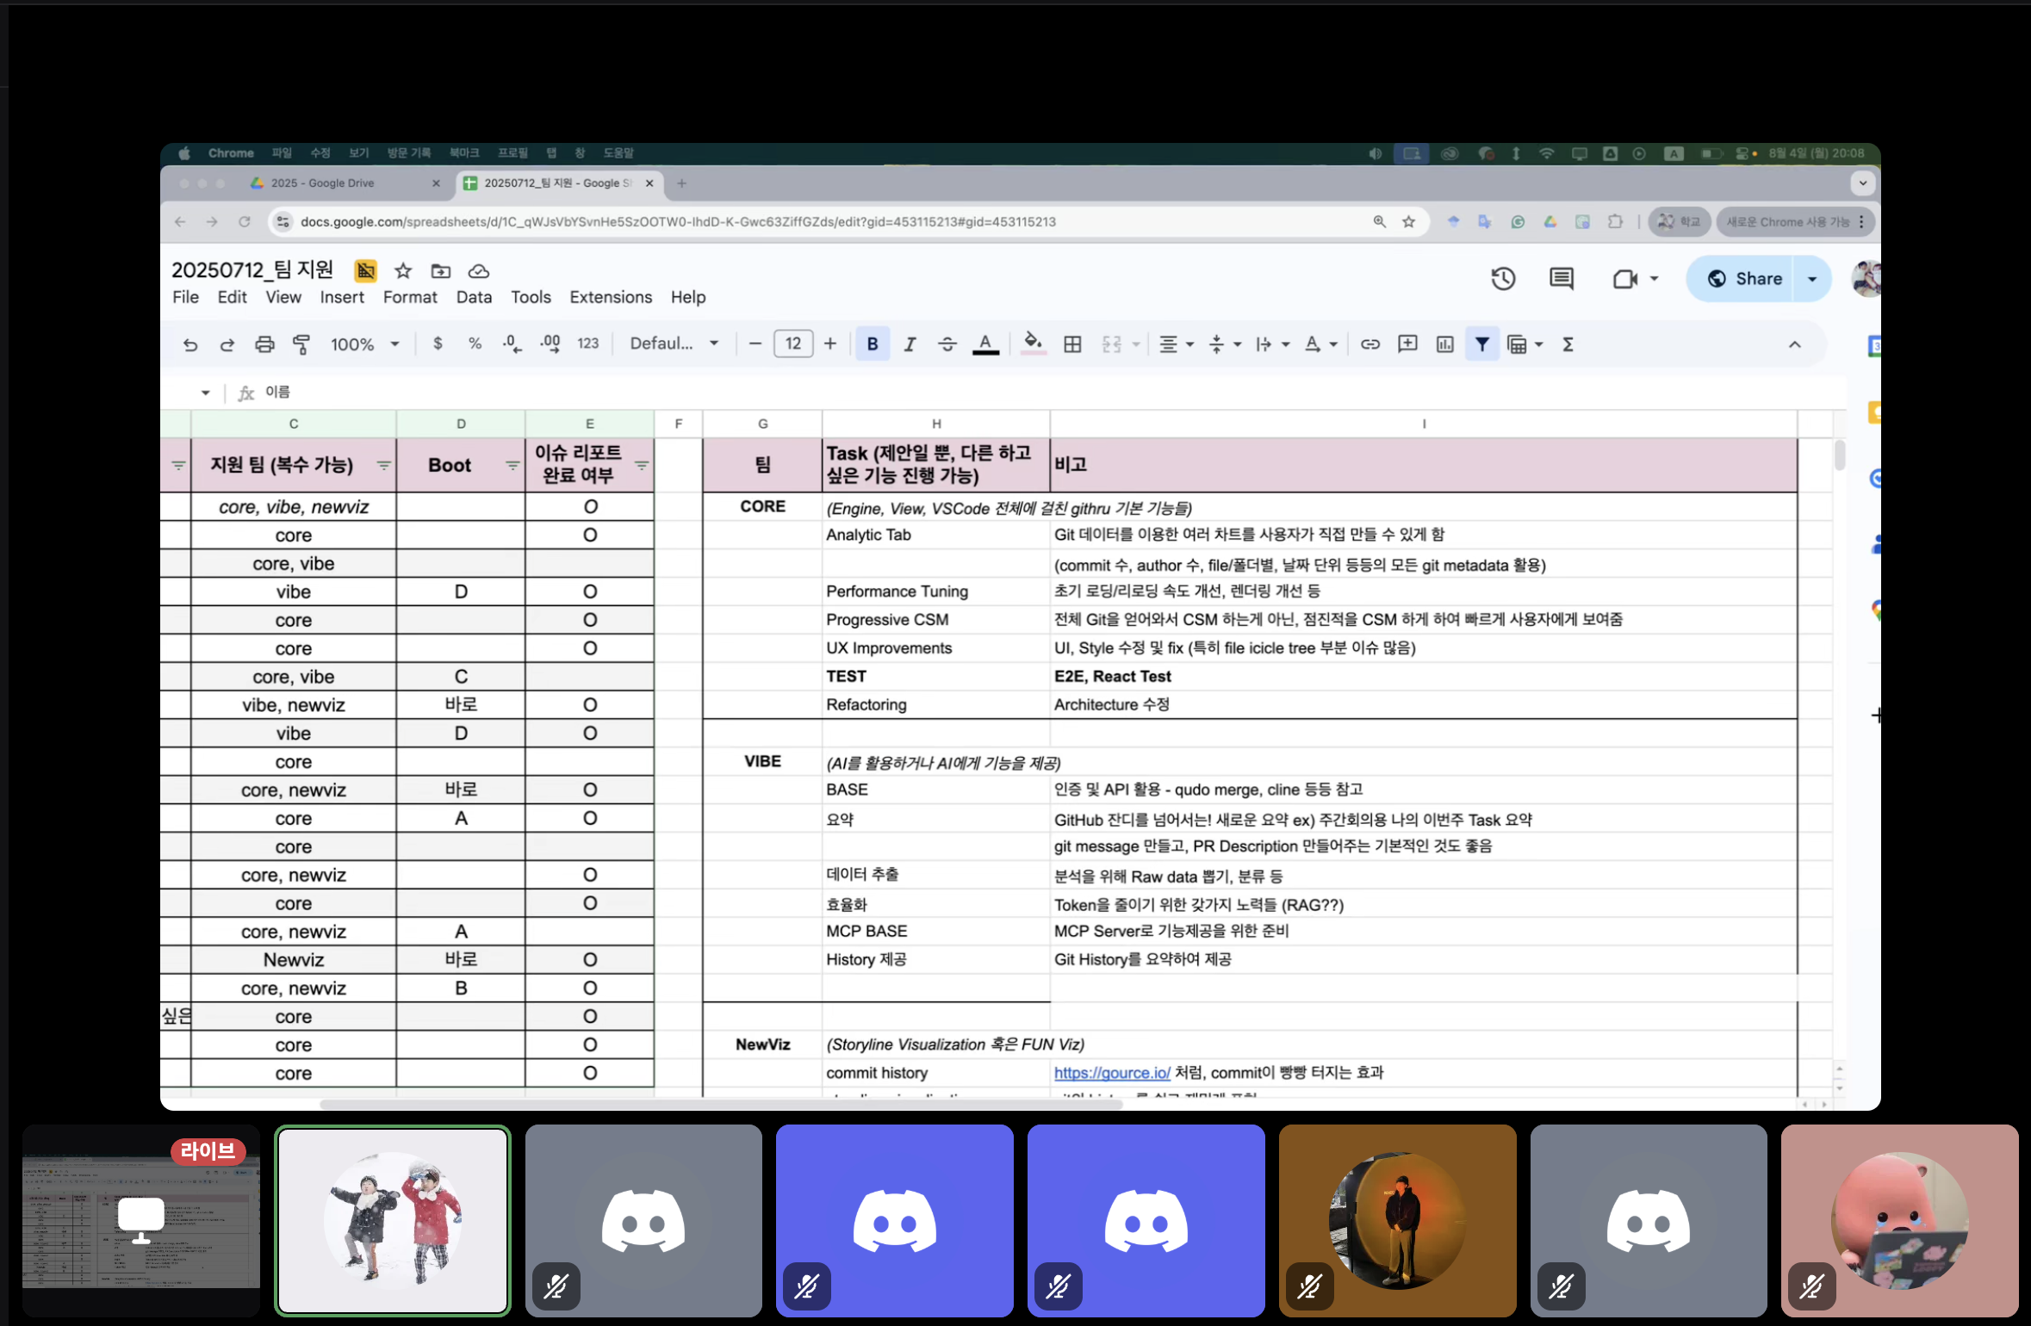Open filter dropdown on Boot column

click(512, 465)
